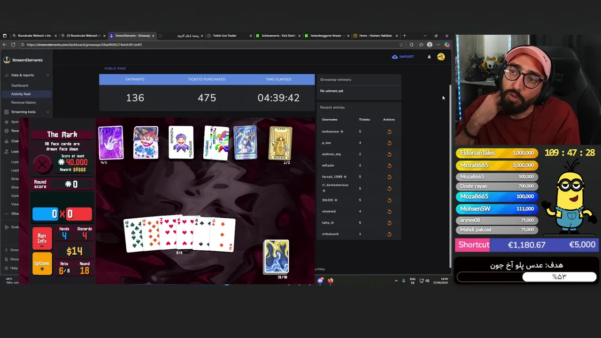Screen dimensions: 601x338
Task: Refund entry for shnmmd
Action: (389, 211)
